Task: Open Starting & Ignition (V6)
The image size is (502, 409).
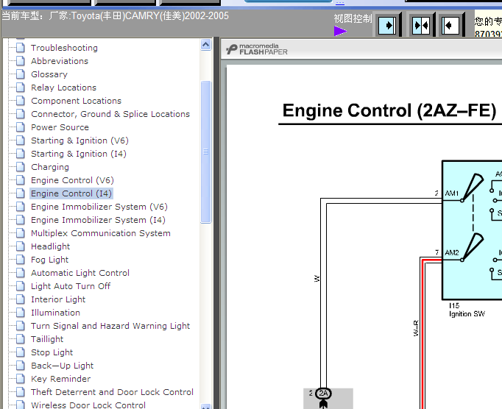Action: click(x=79, y=141)
